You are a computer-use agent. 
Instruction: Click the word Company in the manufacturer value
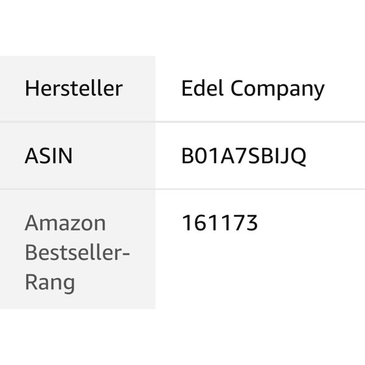277,89
